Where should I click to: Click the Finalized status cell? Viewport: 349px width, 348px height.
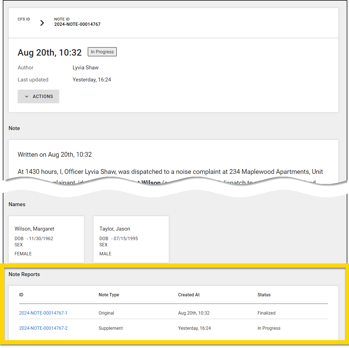pos(266,313)
